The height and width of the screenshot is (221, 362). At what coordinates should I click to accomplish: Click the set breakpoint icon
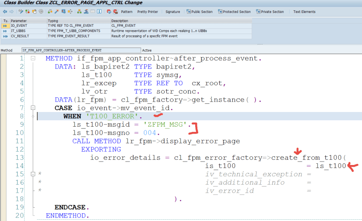[109, 12]
